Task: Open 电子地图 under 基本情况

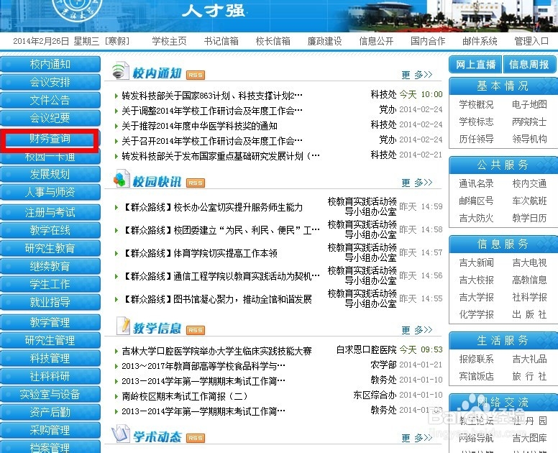Action: (x=529, y=104)
